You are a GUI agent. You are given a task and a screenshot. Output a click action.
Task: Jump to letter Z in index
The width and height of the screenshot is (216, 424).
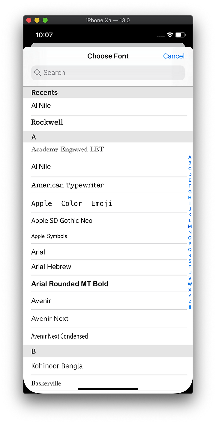coord(190,301)
